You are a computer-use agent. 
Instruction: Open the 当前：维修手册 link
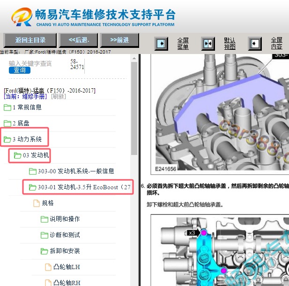[x=25, y=96]
